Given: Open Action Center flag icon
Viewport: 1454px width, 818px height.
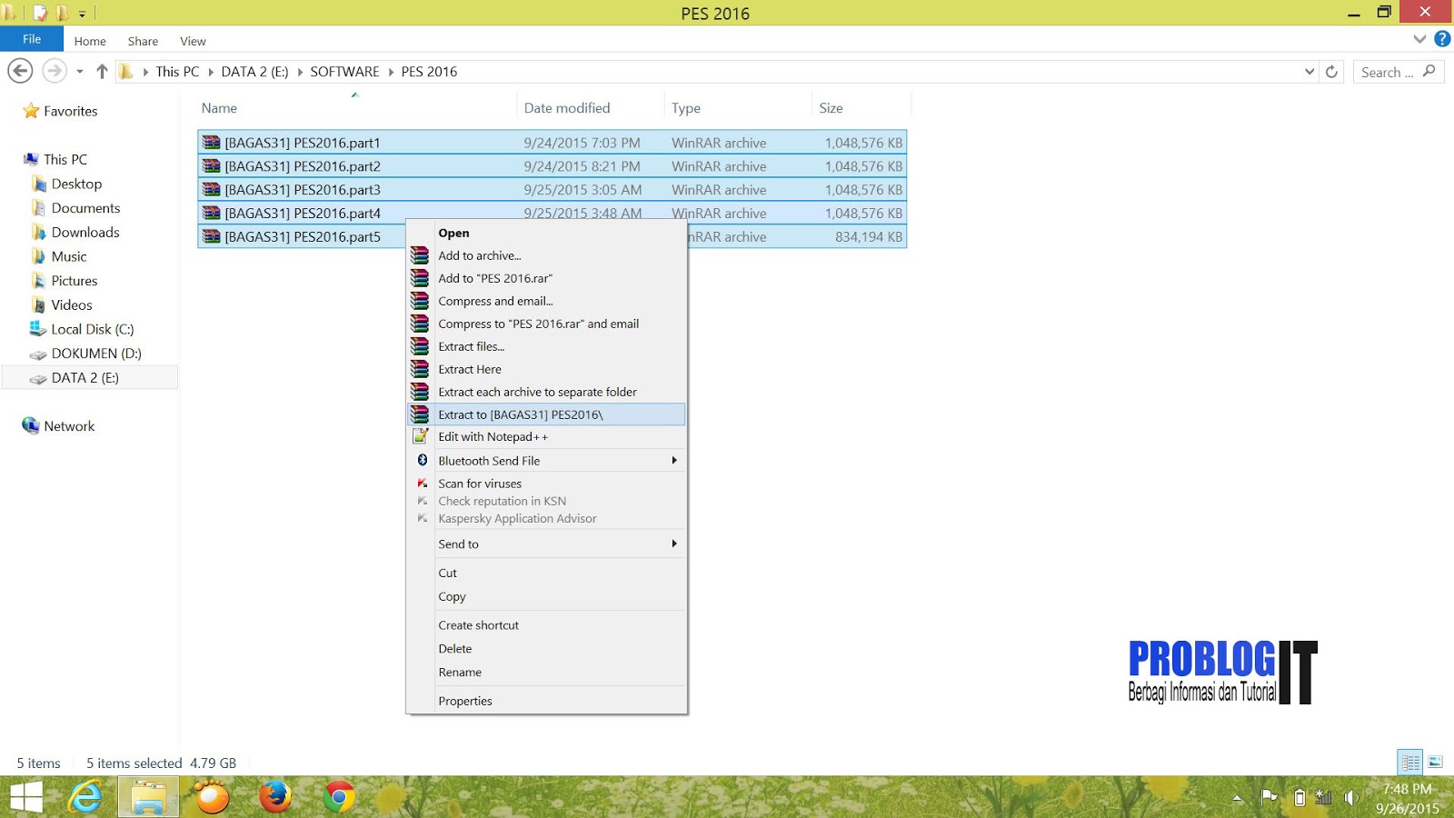Looking at the screenshot, I should (x=1270, y=798).
